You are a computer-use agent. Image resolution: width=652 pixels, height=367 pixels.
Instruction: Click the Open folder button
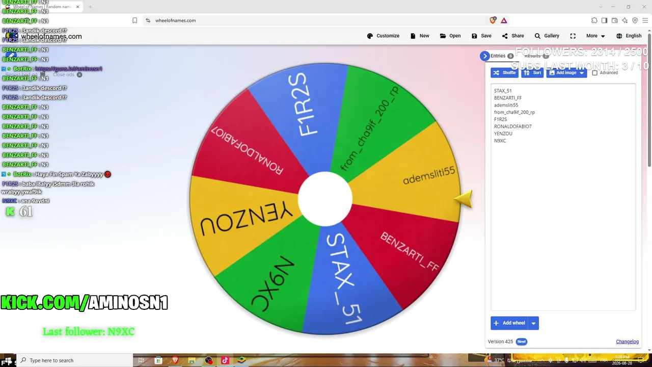450,36
